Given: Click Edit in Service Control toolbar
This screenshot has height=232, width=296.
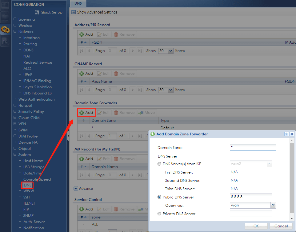Looking at the screenshot, I should point(104,209).
